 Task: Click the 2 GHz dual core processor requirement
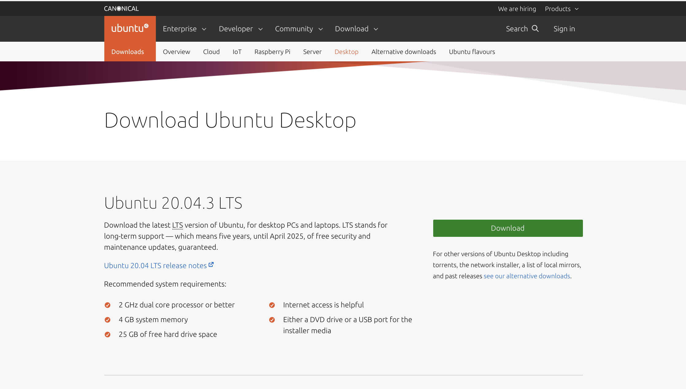(x=176, y=305)
